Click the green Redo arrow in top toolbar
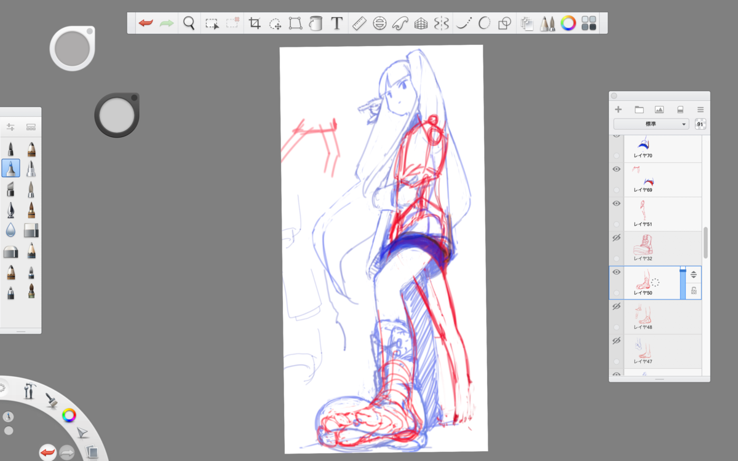The width and height of the screenshot is (738, 461). tap(167, 23)
